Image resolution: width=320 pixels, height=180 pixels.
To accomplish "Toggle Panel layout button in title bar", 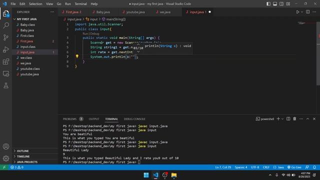I will click(x=275, y=3).
